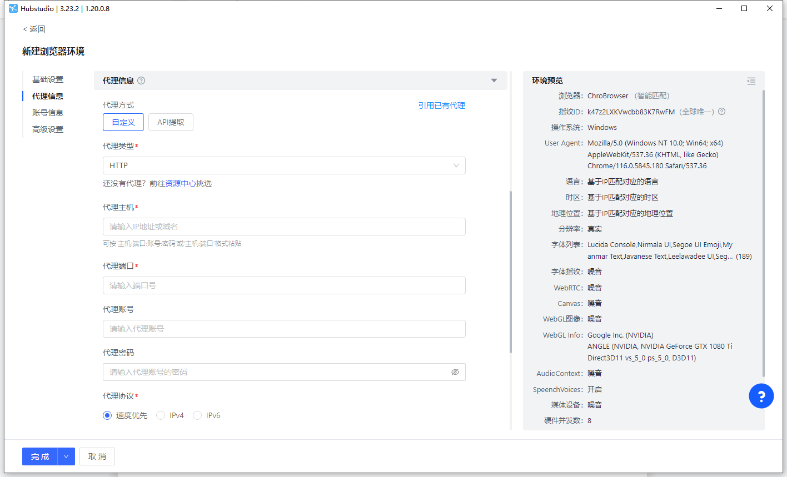The height and width of the screenshot is (477, 787).
Task: Maximize the Hubstudio window
Action: pyautogui.click(x=744, y=8)
